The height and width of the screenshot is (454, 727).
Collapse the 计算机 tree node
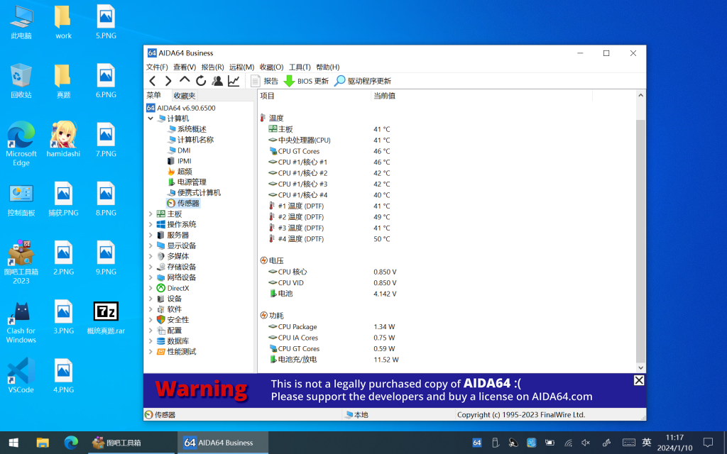pyautogui.click(x=151, y=118)
